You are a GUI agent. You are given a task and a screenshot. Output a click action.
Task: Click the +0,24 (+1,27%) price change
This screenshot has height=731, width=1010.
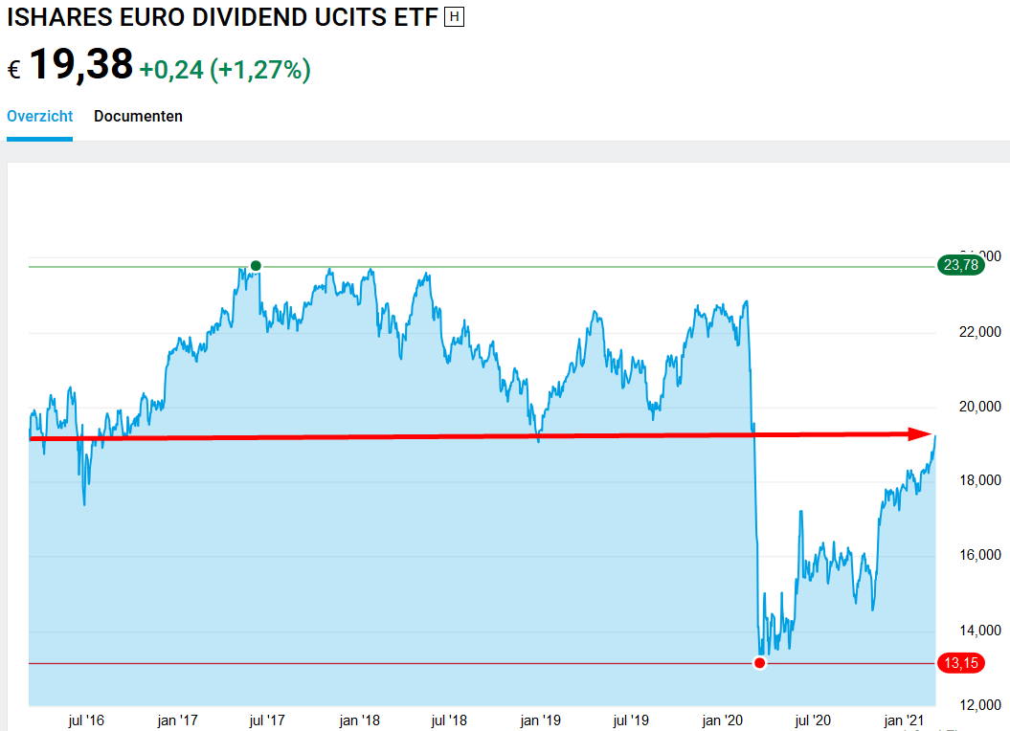225,70
